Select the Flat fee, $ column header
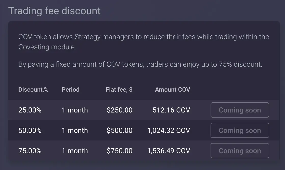The image size is (285, 170). click(x=119, y=89)
